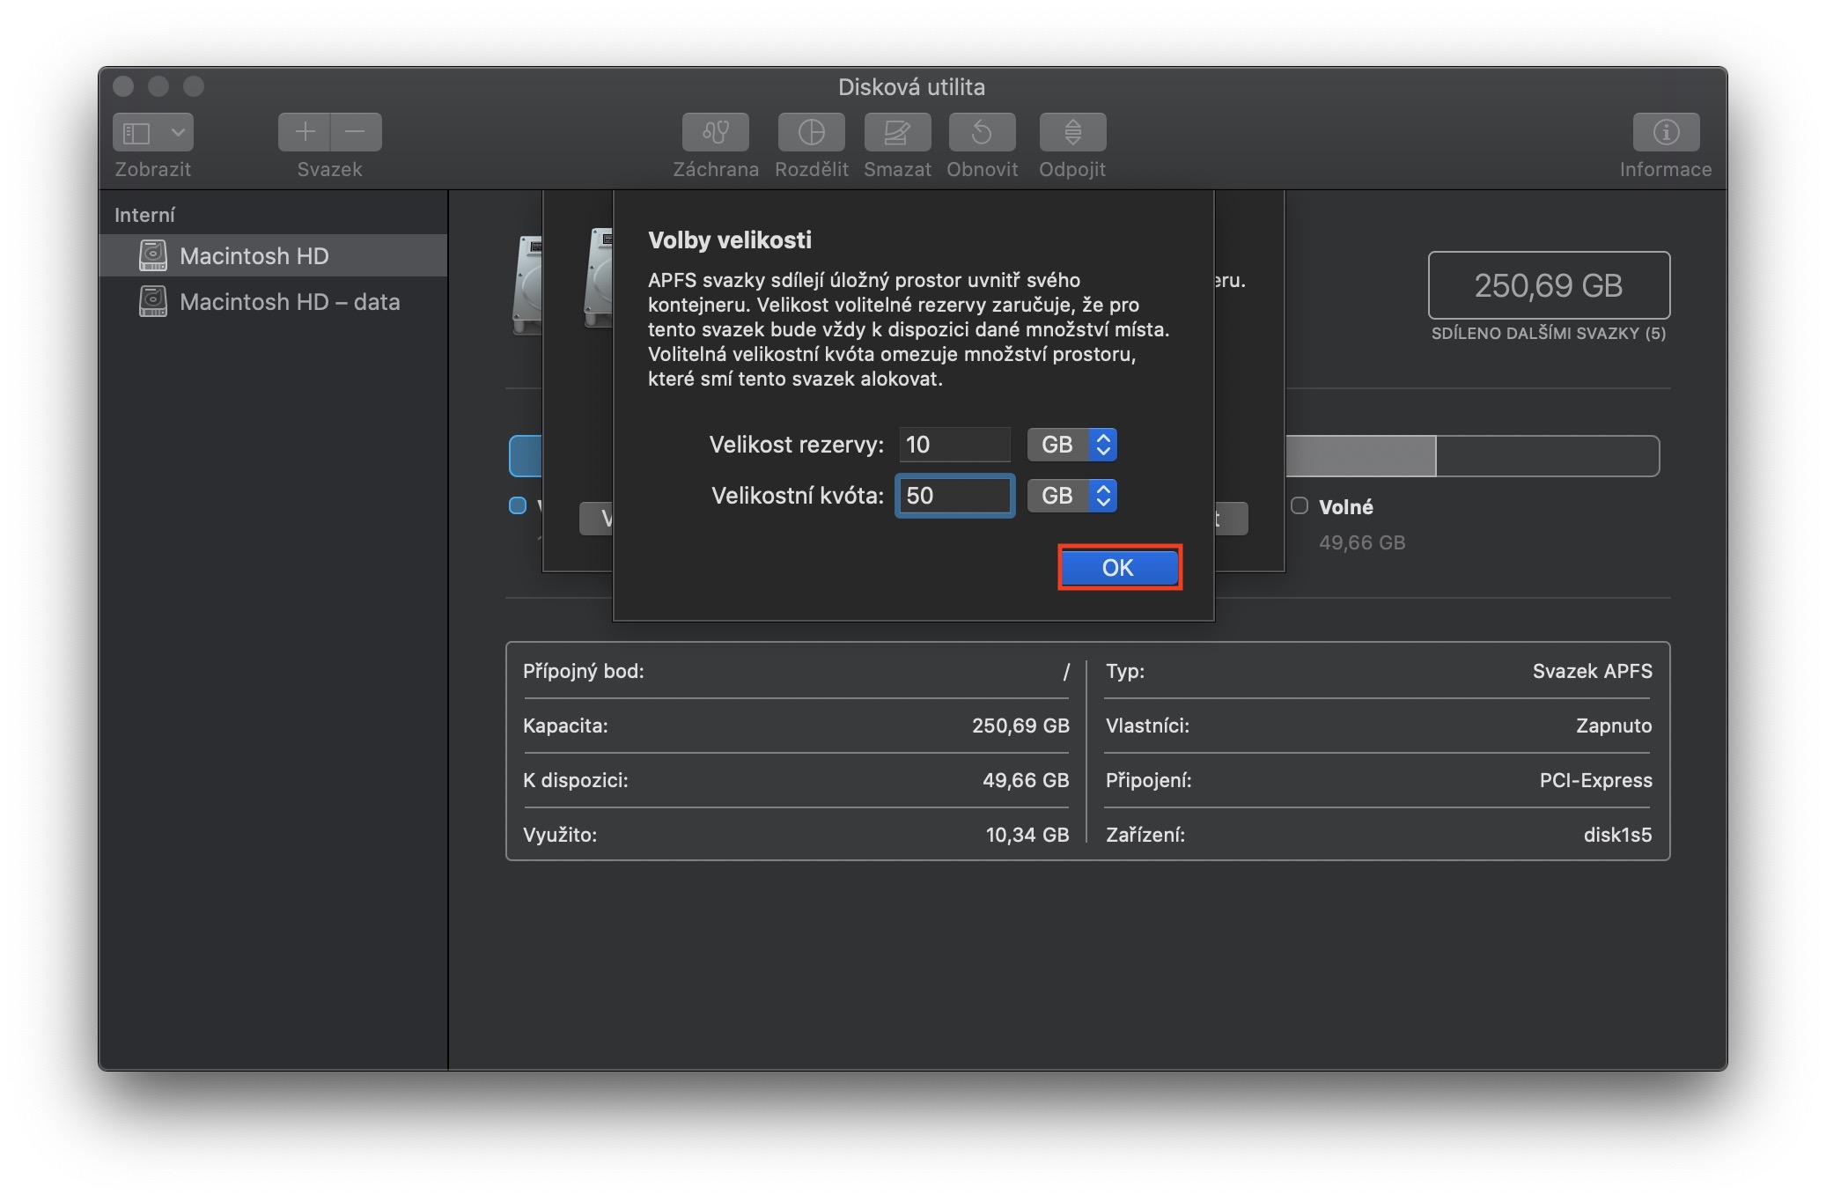
Task: Click the Partition (Rozdělit) toolbar icon
Action: click(x=811, y=132)
